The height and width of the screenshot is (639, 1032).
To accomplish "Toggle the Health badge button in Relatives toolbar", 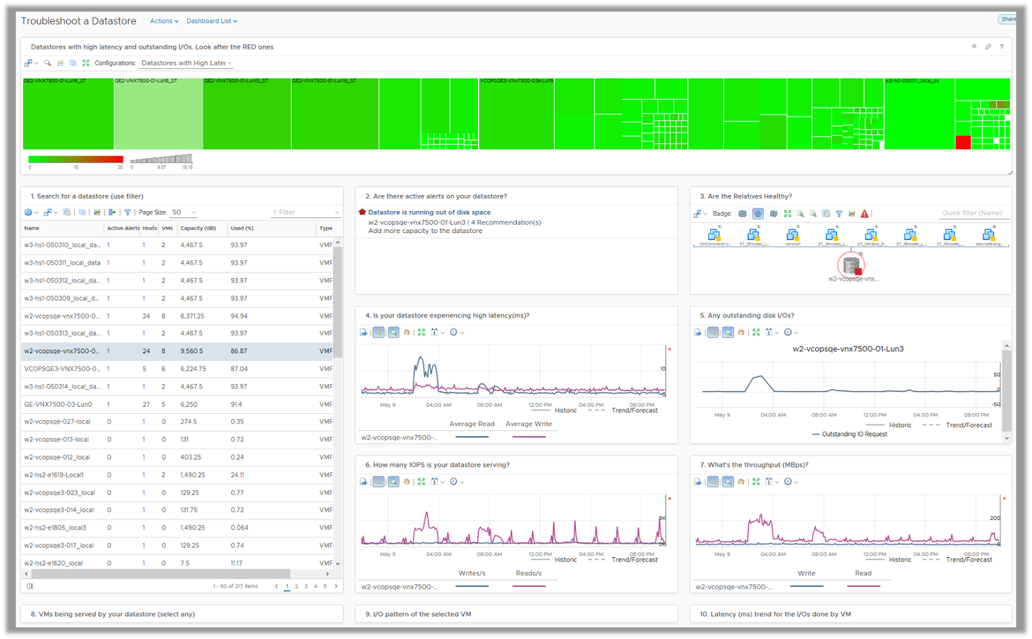I will tap(742, 214).
